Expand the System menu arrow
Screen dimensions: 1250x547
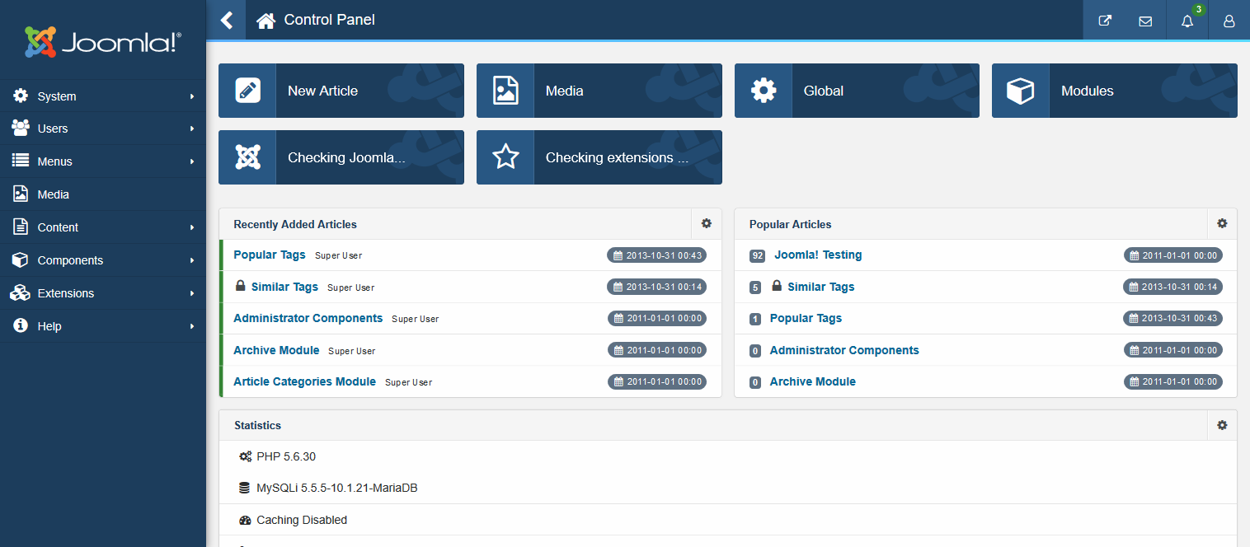191,96
